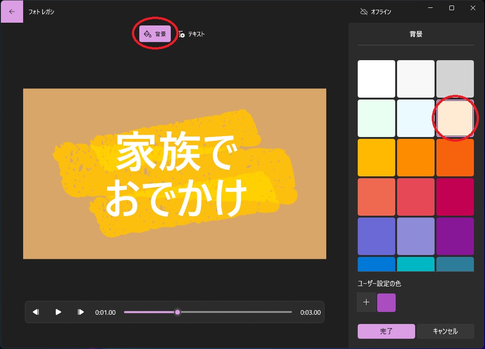Select the white background swatch
Image resolution: width=485 pixels, height=349 pixels.
coord(376,79)
